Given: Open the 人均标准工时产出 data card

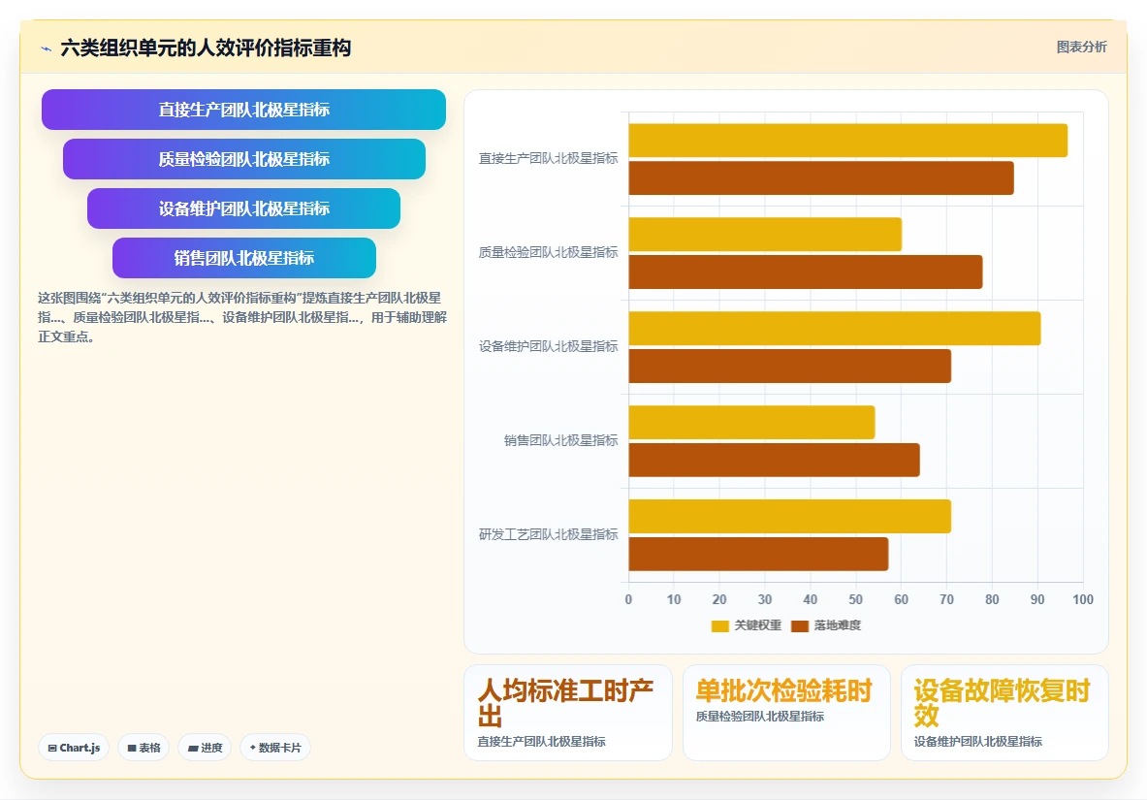Looking at the screenshot, I should click(x=567, y=713).
